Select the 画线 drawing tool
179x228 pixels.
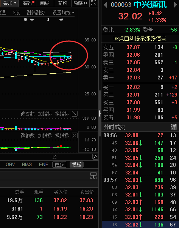(45, 3)
